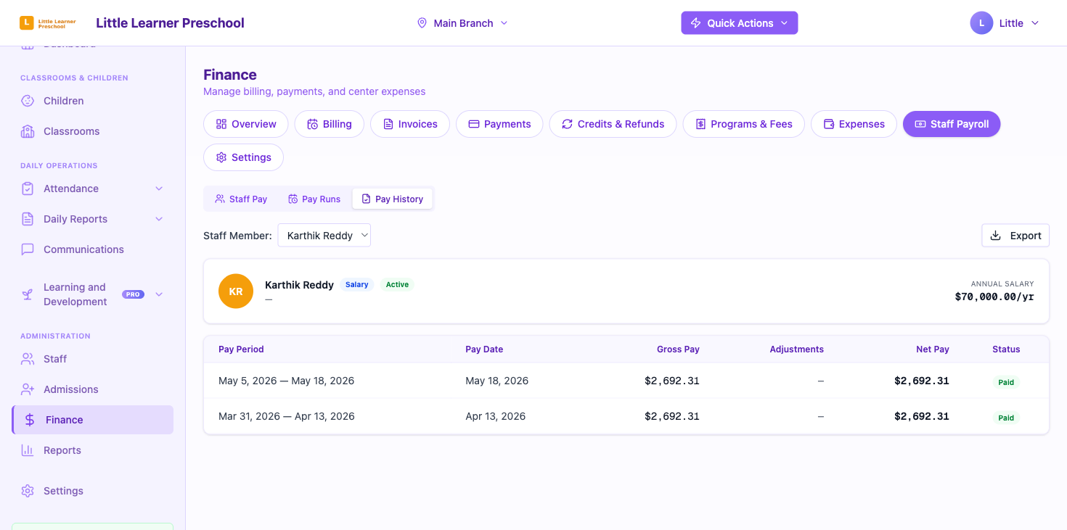Viewport: 1067px width, 530px height.
Task: Open Communications in the sidebar
Action: pos(93,249)
